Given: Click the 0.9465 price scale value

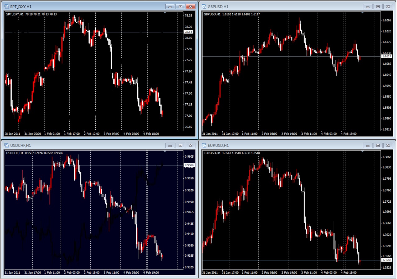Looking at the screenshot, I should point(189,212).
